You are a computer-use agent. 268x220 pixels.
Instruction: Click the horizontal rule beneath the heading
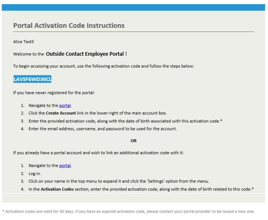click(134, 32)
